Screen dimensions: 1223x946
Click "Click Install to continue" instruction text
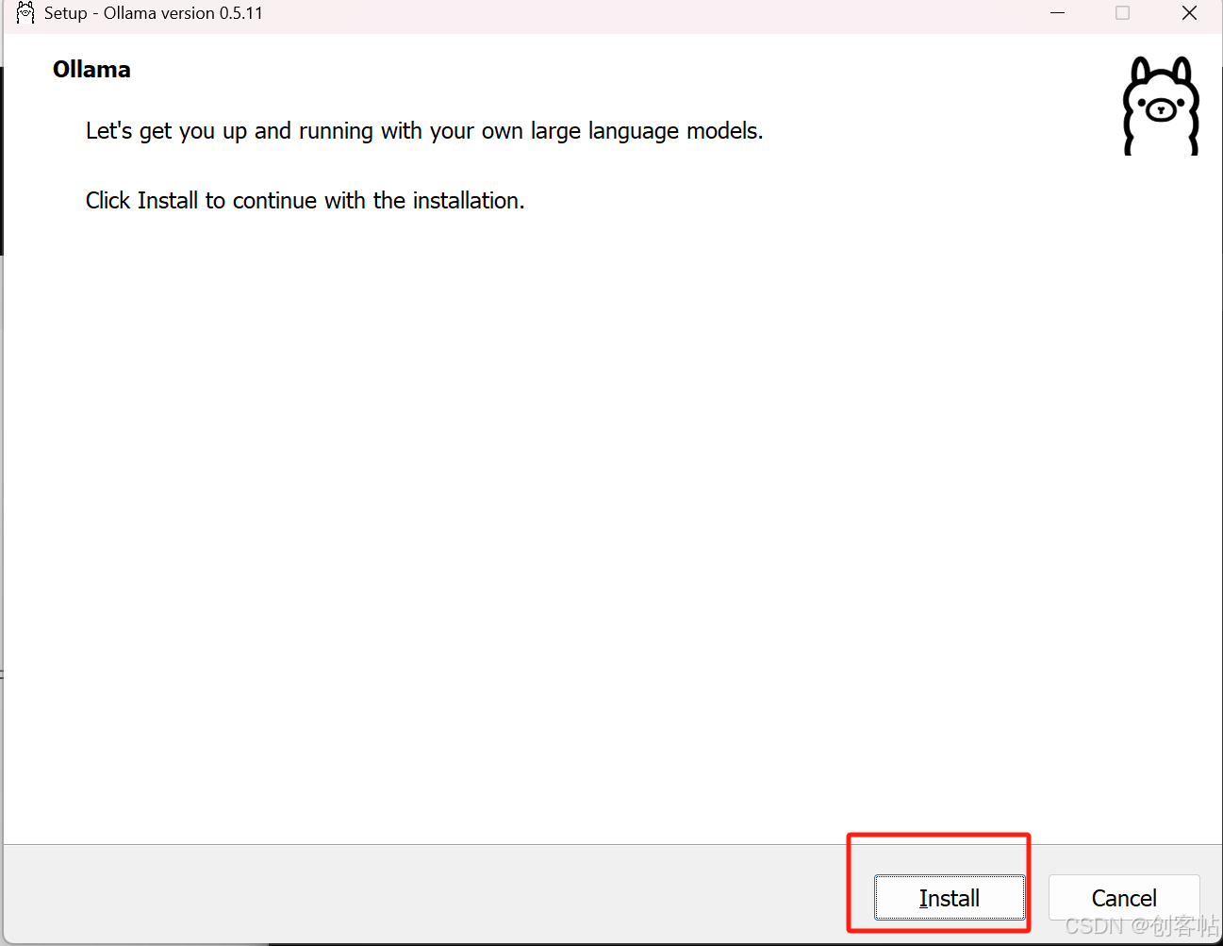coord(305,201)
